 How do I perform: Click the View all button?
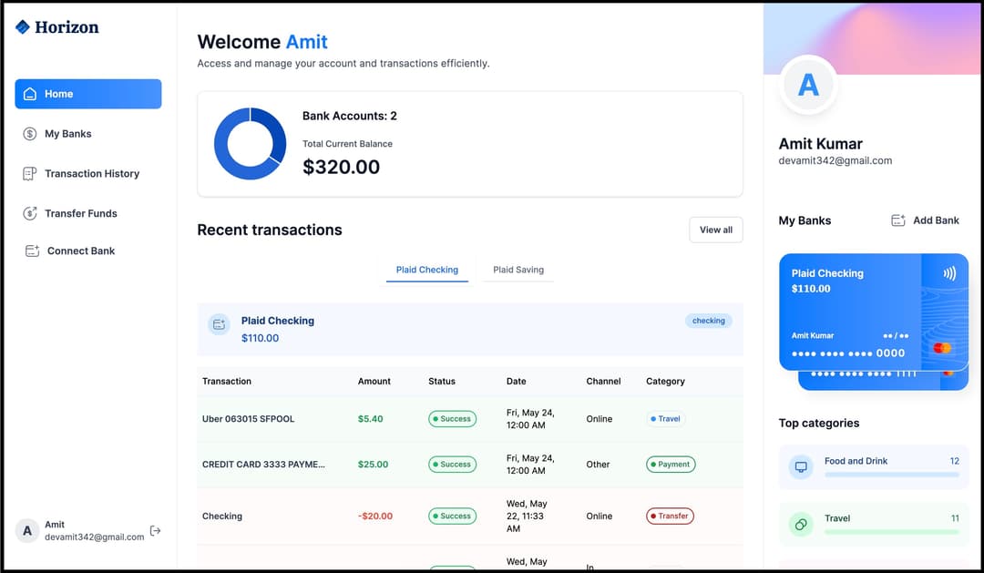pyautogui.click(x=716, y=230)
